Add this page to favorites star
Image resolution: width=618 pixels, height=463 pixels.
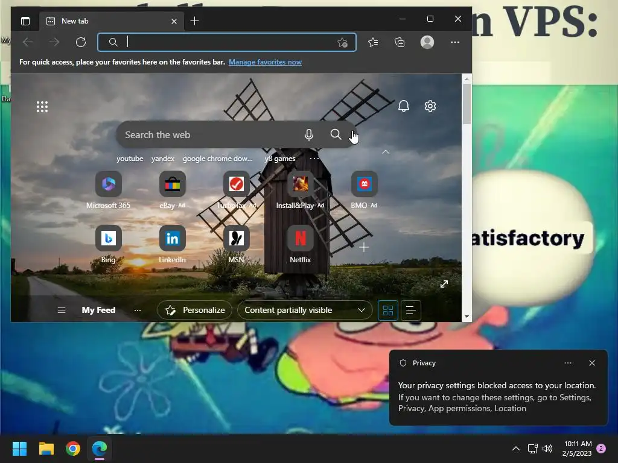click(342, 43)
